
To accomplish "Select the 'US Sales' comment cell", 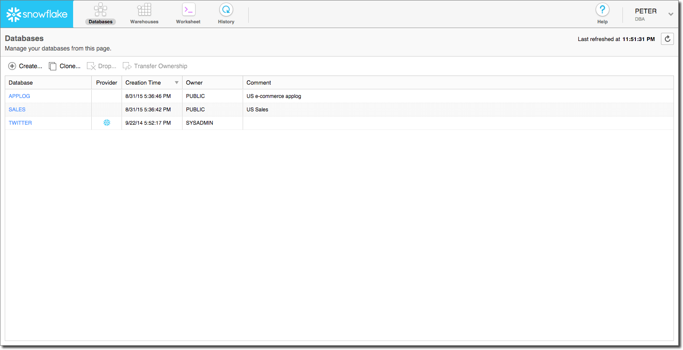I will 458,110.
